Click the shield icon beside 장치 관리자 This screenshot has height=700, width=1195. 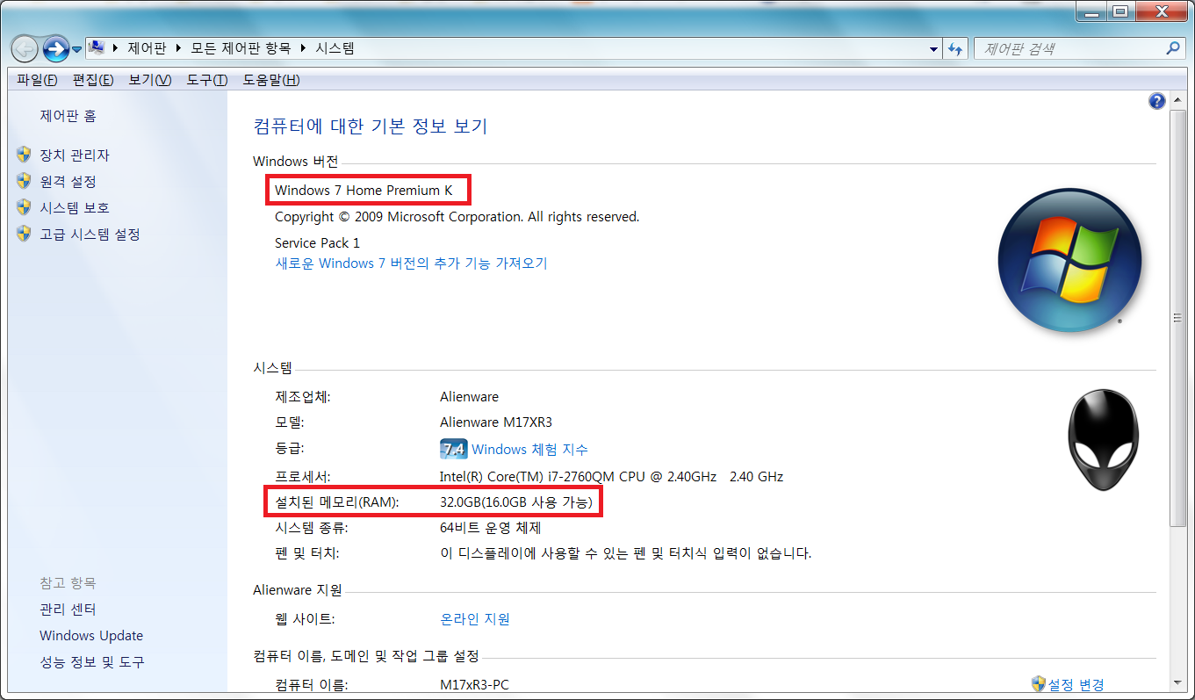click(24, 155)
